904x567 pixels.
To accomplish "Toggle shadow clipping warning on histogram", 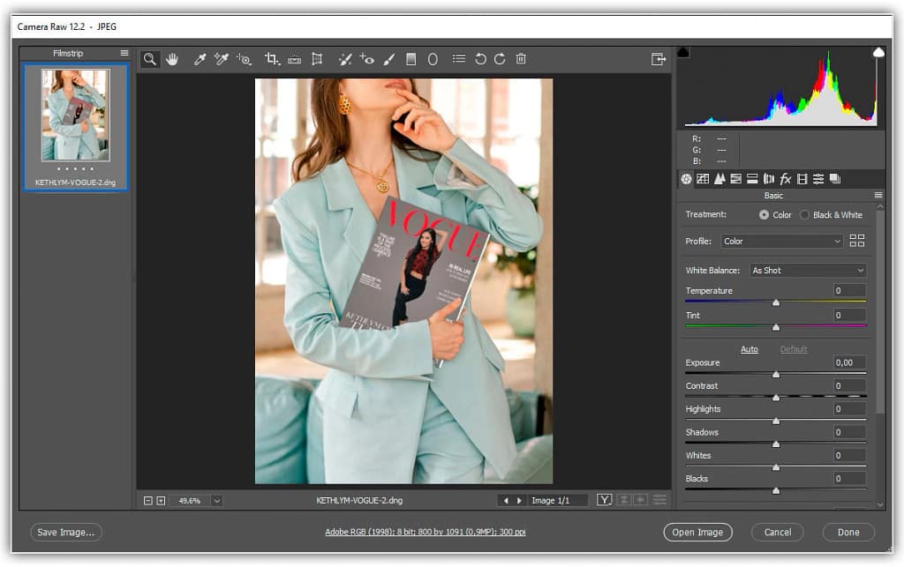I will point(684,53).
